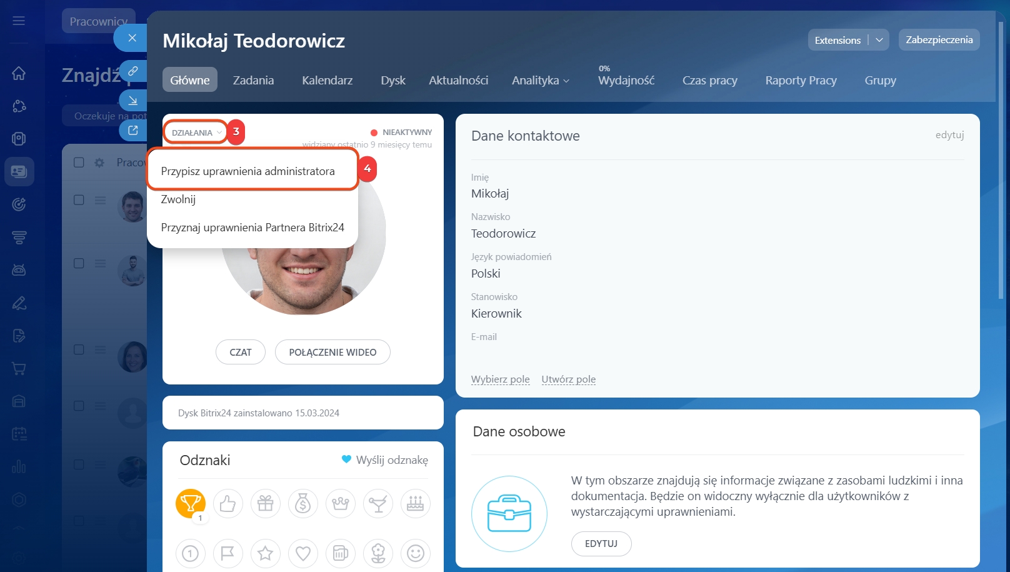Image resolution: width=1010 pixels, height=572 pixels.
Task: Select Zwolnij from actions menu
Action: click(178, 199)
